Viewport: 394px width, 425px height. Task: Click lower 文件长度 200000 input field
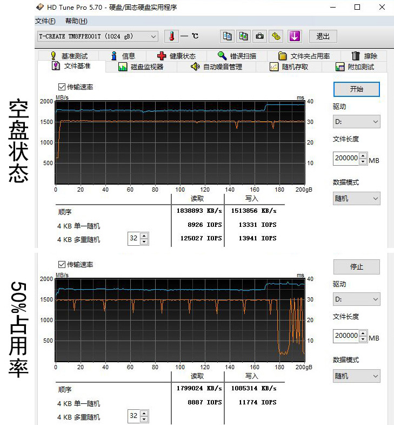click(346, 336)
